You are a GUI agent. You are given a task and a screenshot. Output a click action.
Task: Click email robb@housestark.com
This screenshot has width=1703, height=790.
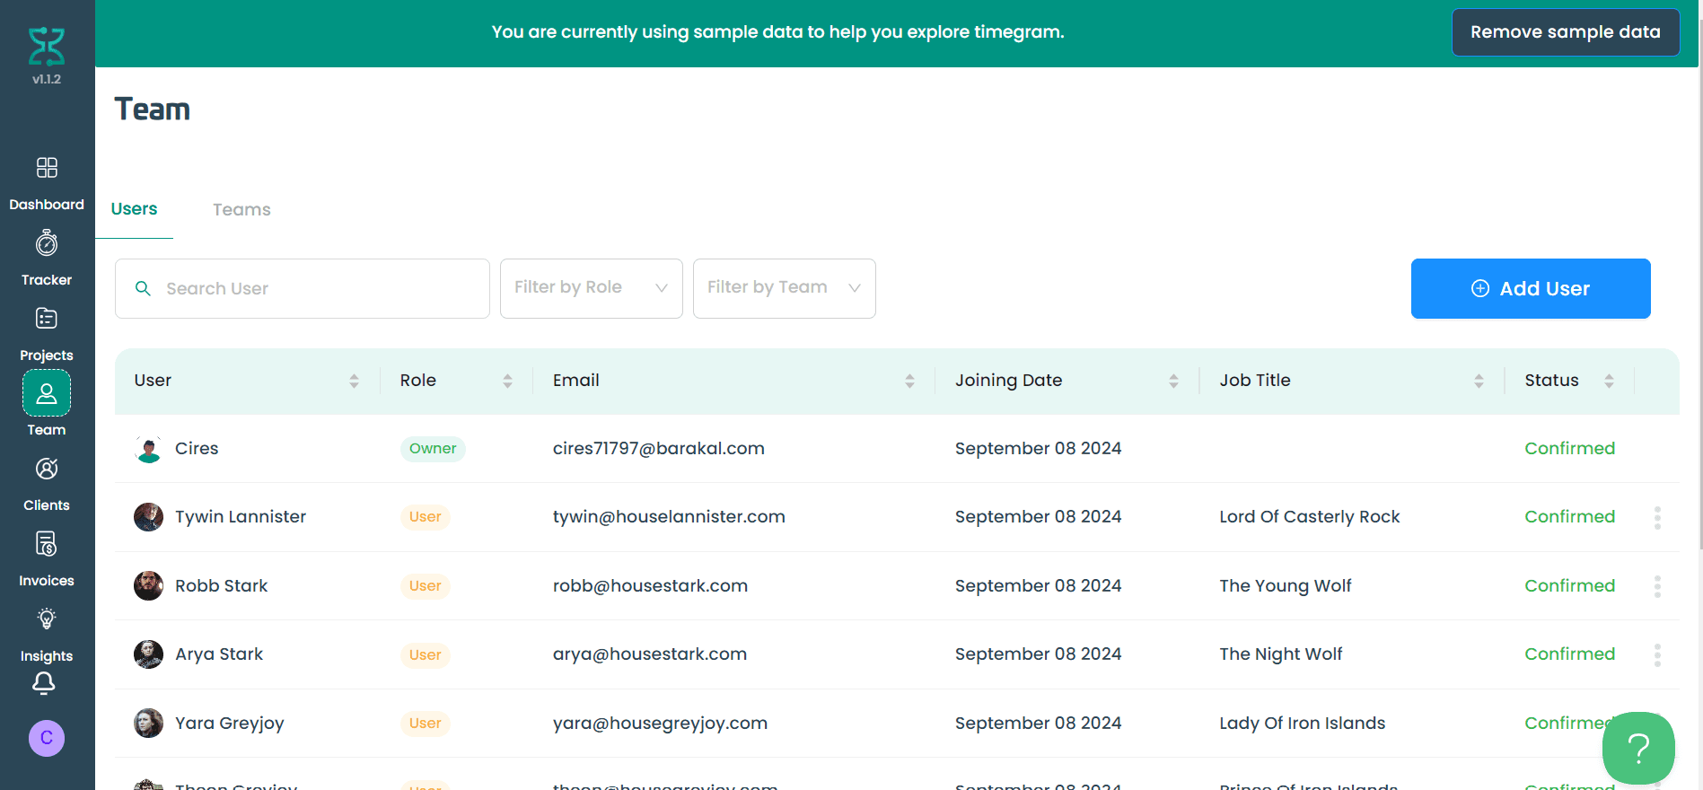(650, 586)
